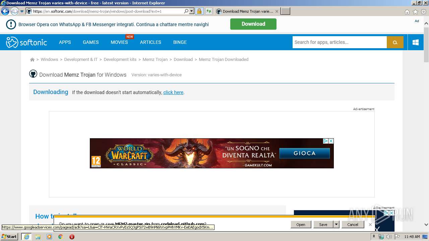Image resolution: width=429 pixels, height=241 pixels.
Task: Open the MOVIES menu
Action: click(119, 42)
